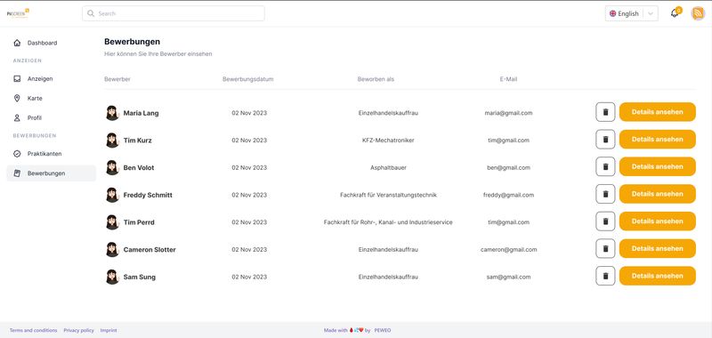Viewport: 712px width, 338px height.
Task: Click the Karte map pin icon
Action: 17,99
